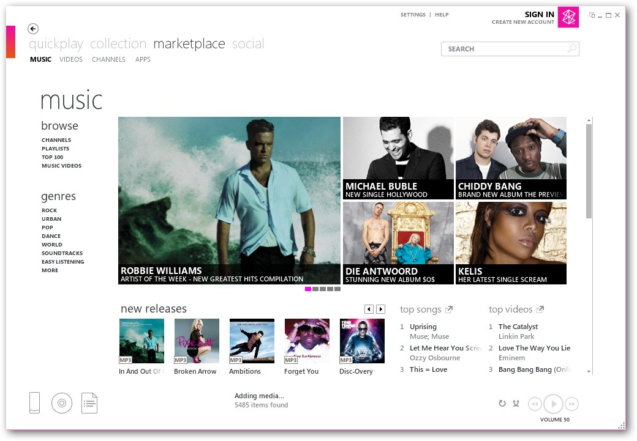Viewport: 637px width, 441px height.
Task: Click in the SEARCH field
Action: (510, 49)
